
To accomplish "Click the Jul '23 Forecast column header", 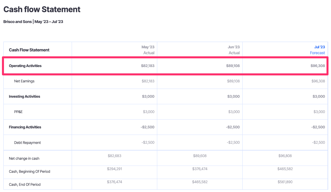I will (x=317, y=50).
